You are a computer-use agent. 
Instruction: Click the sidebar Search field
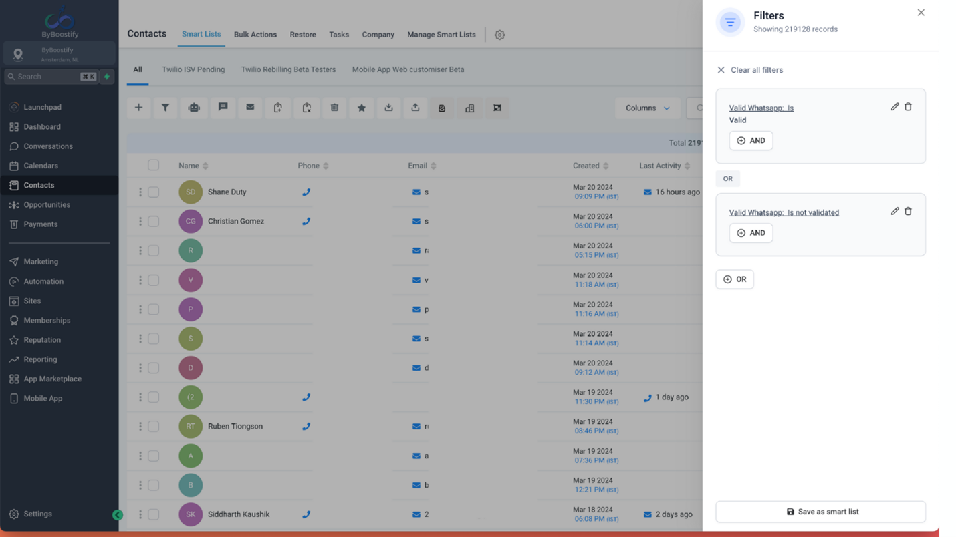point(51,77)
